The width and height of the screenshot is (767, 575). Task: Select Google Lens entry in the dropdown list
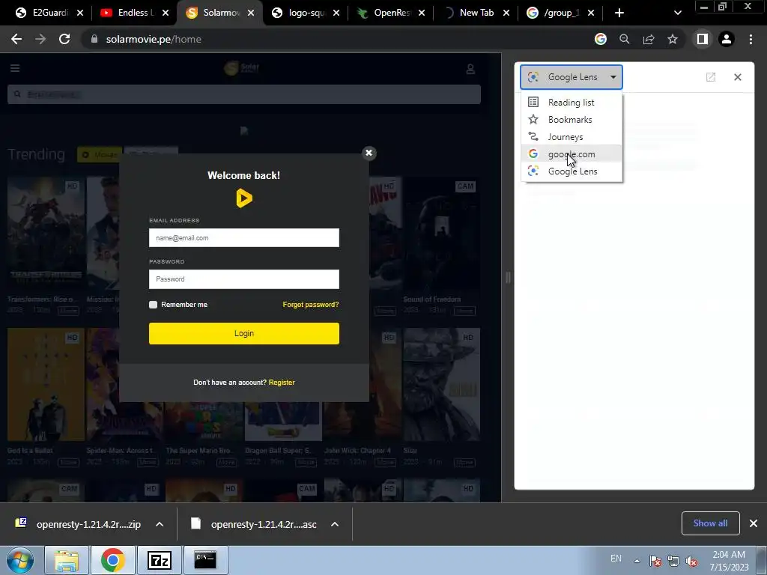[x=572, y=171]
